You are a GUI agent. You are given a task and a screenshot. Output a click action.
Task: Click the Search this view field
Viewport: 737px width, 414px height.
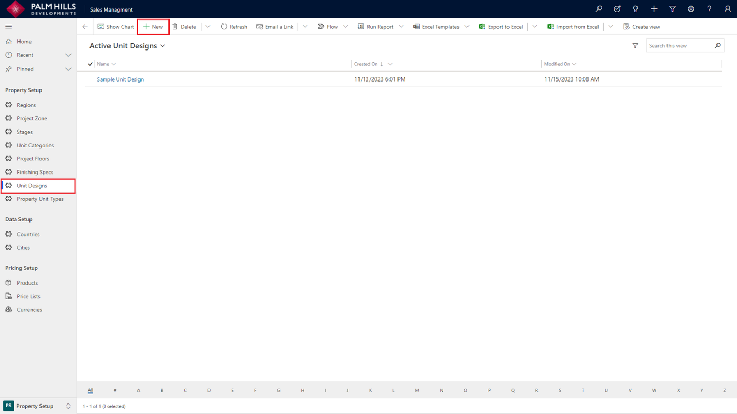pos(680,46)
